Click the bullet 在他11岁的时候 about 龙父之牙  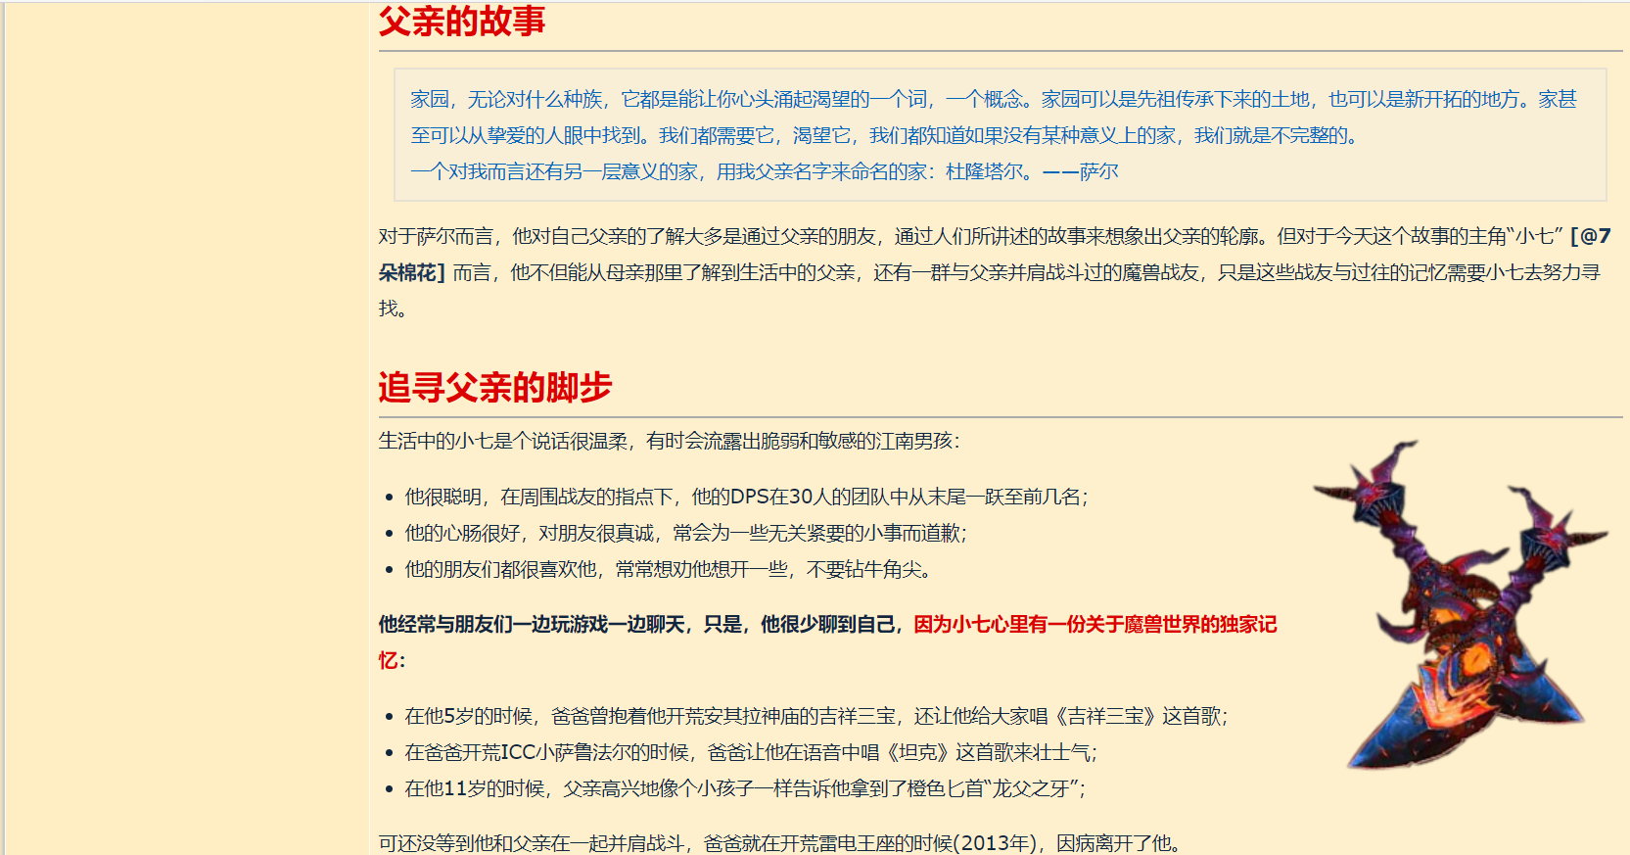tap(745, 788)
